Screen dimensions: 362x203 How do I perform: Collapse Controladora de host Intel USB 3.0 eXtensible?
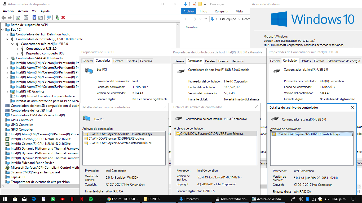click(7, 39)
